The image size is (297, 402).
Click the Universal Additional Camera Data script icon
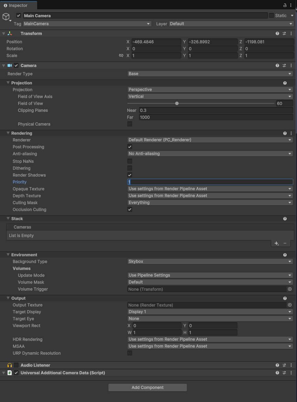[x=9, y=373]
